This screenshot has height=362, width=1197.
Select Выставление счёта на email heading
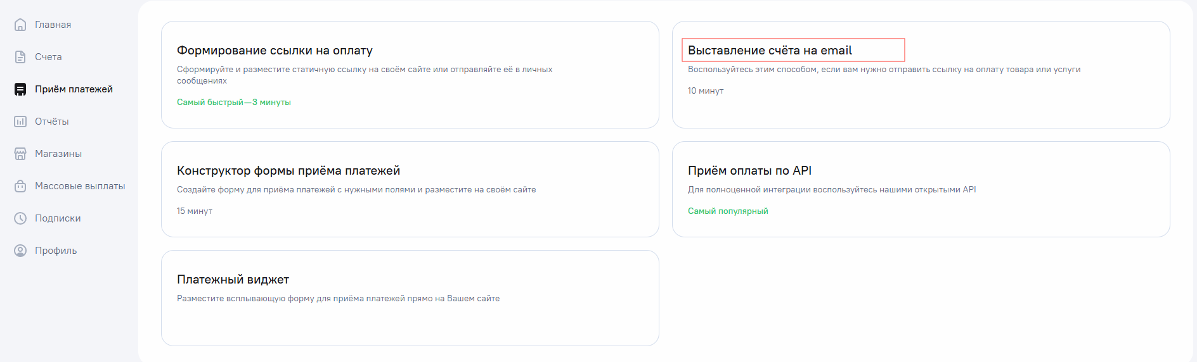click(x=770, y=51)
